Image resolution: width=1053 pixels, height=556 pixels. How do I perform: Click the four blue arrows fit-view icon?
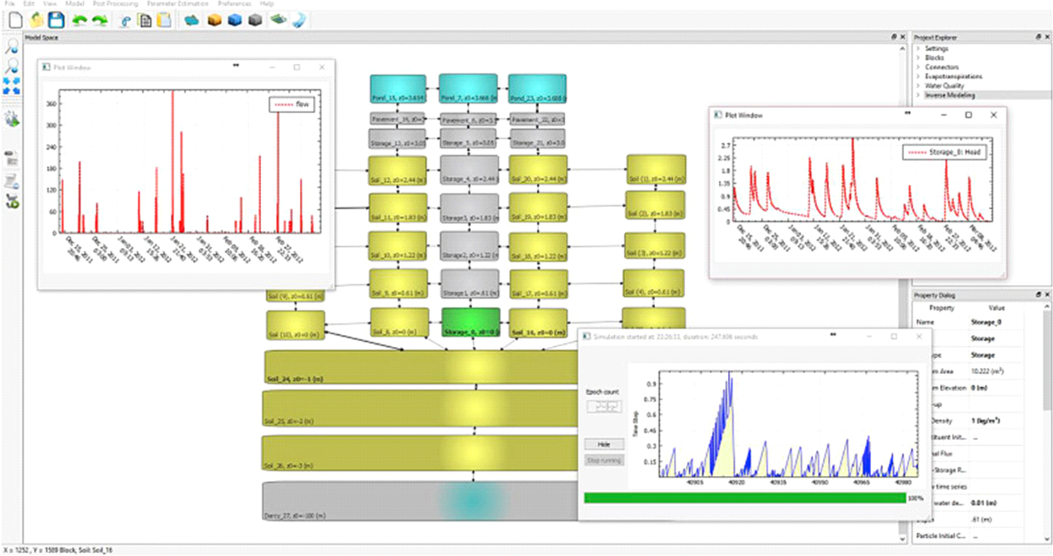click(12, 87)
